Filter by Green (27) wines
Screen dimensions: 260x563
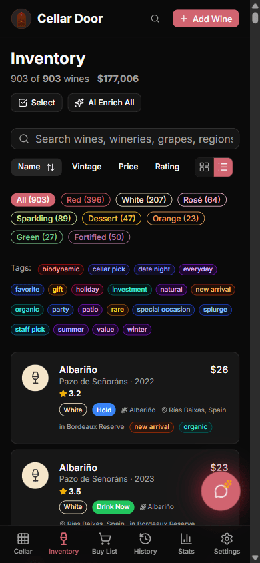(x=37, y=237)
